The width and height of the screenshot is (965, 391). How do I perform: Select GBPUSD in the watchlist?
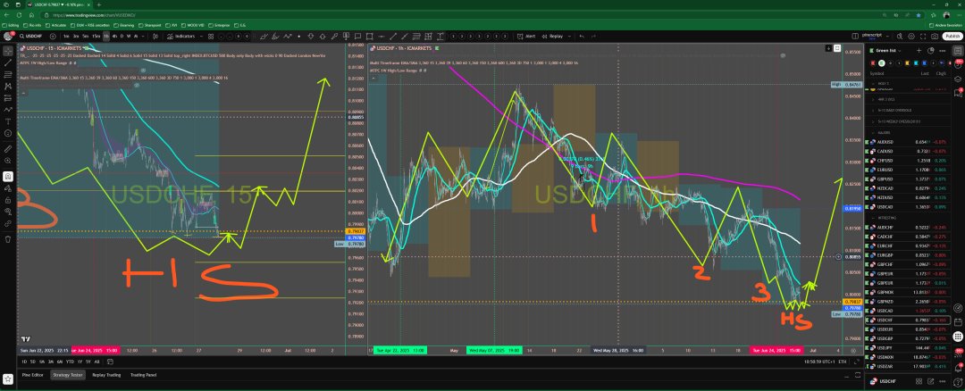(x=908, y=179)
